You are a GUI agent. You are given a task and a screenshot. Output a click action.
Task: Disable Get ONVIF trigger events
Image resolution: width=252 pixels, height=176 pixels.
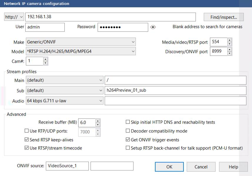[x=128, y=140]
